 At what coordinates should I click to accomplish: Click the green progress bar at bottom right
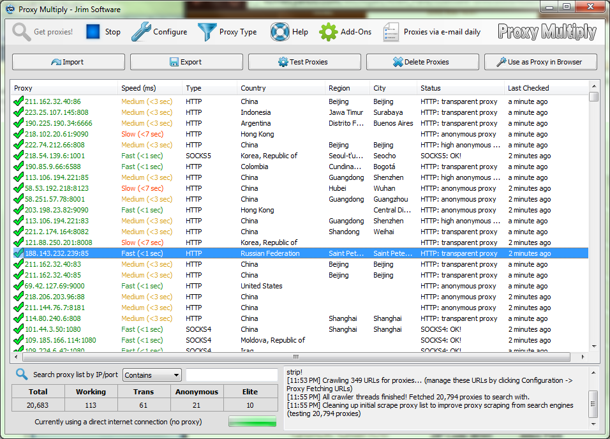pos(253,421)
